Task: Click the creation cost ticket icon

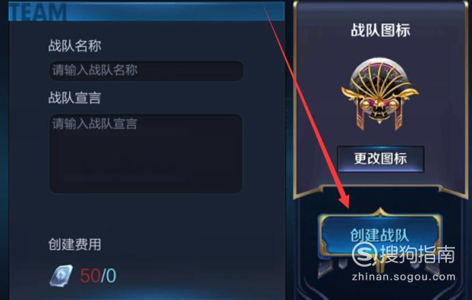Action: click(x=61, y=276)
